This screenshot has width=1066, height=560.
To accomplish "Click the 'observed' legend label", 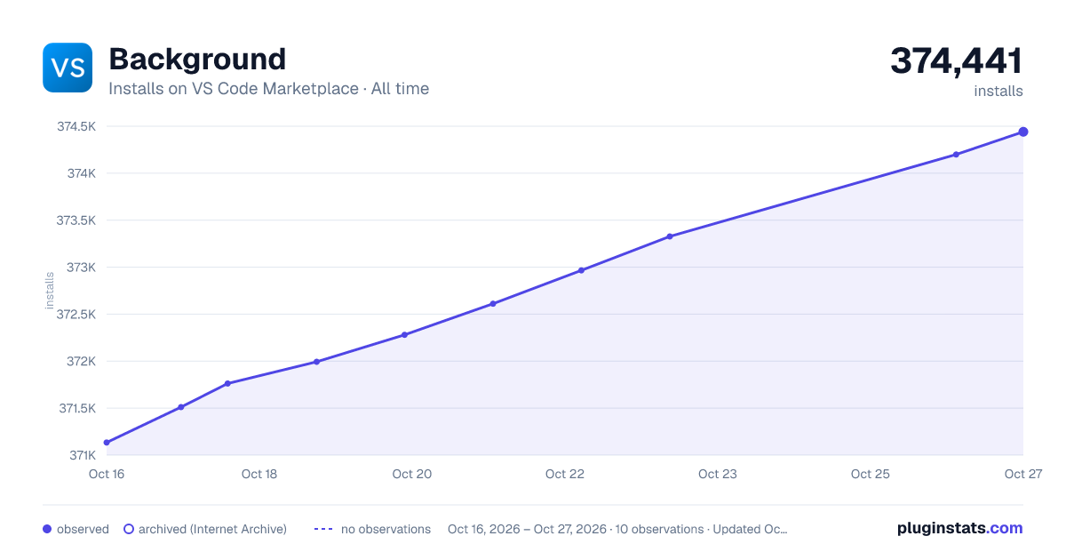I will point(83,529).
